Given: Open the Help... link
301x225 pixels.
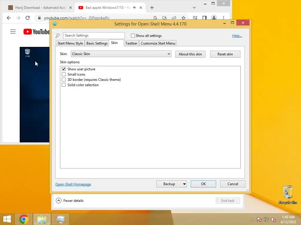Looking at the screenshot, I should (237, 36).
